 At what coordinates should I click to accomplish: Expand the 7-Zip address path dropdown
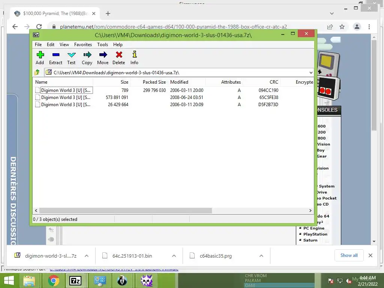click(x=311, y=72)
